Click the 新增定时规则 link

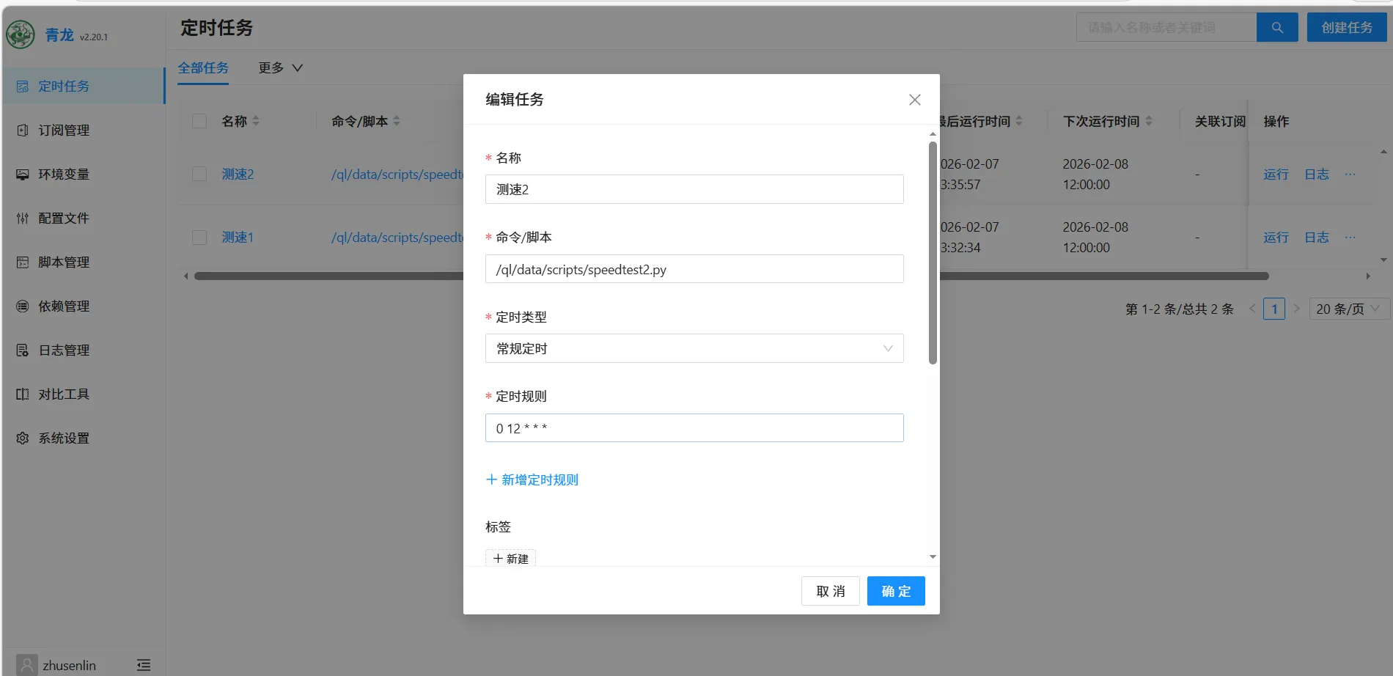click(x=532, y=480)
